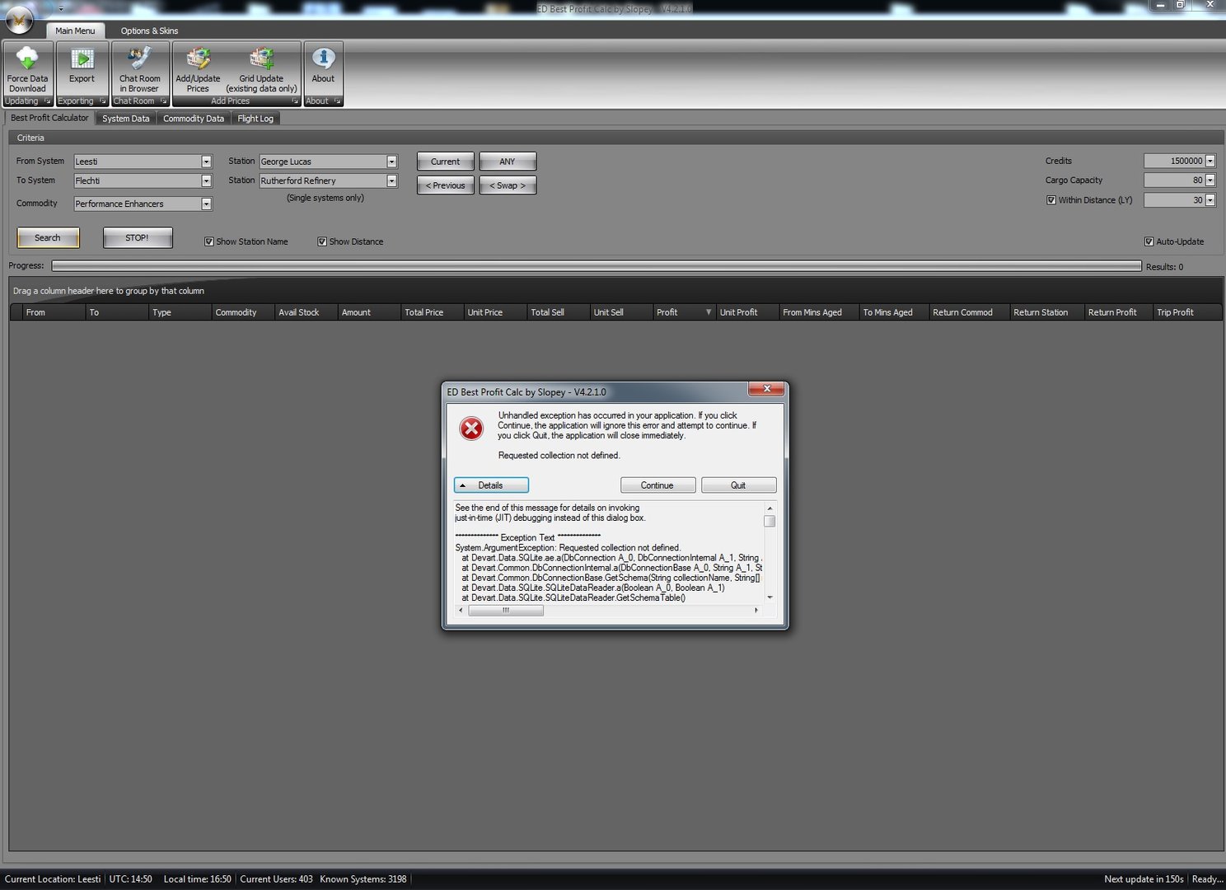
Task: Click the Unit Profit column header
Action: pyautogui.click(x=746, y=312)
